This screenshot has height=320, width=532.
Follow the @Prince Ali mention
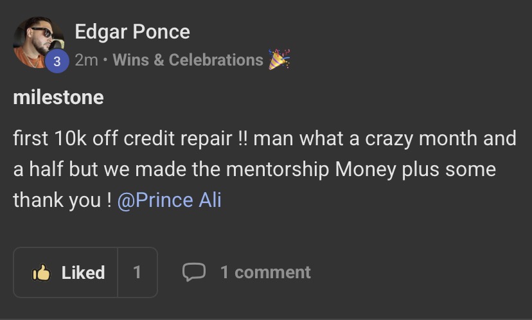(x=169, y=200)
